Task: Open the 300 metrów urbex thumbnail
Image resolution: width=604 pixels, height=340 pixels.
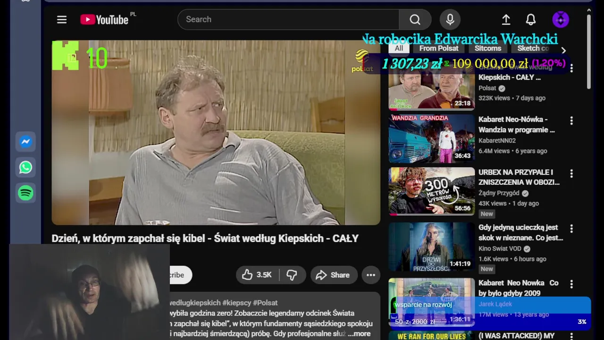Action: (431, 191)
